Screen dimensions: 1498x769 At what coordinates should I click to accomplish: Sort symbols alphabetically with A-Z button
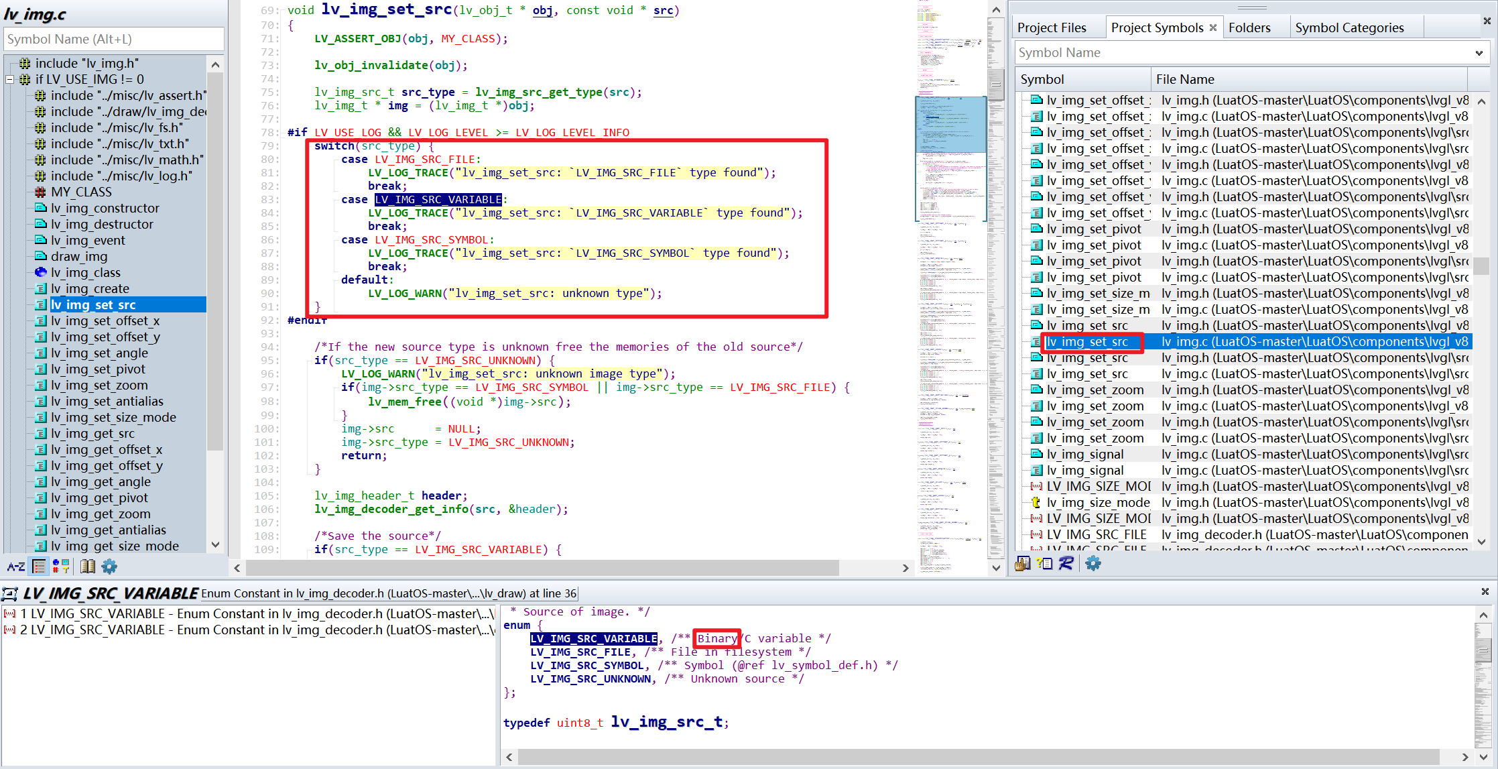[x=15, y=567]
